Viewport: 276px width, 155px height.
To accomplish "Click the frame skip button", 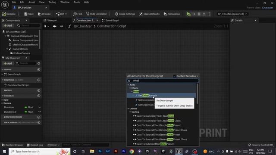I will point(194,14).
